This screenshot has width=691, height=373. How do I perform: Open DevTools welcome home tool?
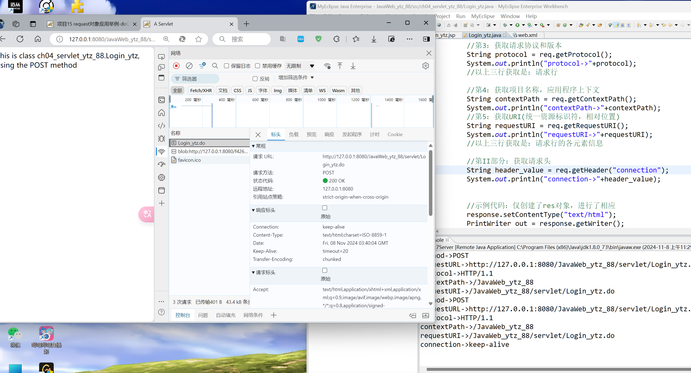click(161, 113)
